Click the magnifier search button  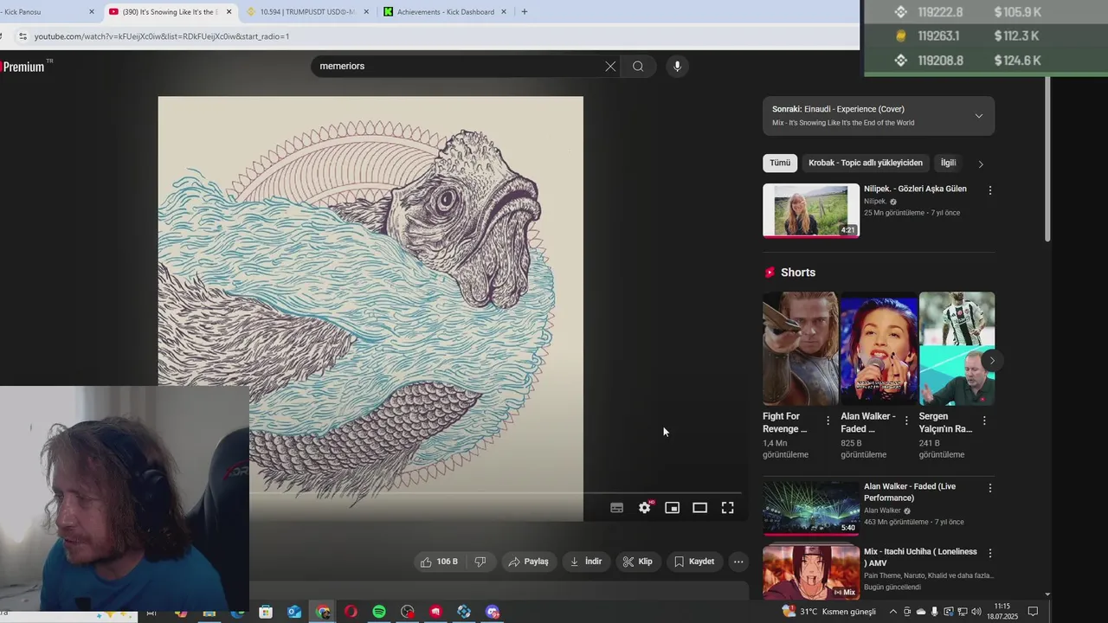click(x=638, y=66)
